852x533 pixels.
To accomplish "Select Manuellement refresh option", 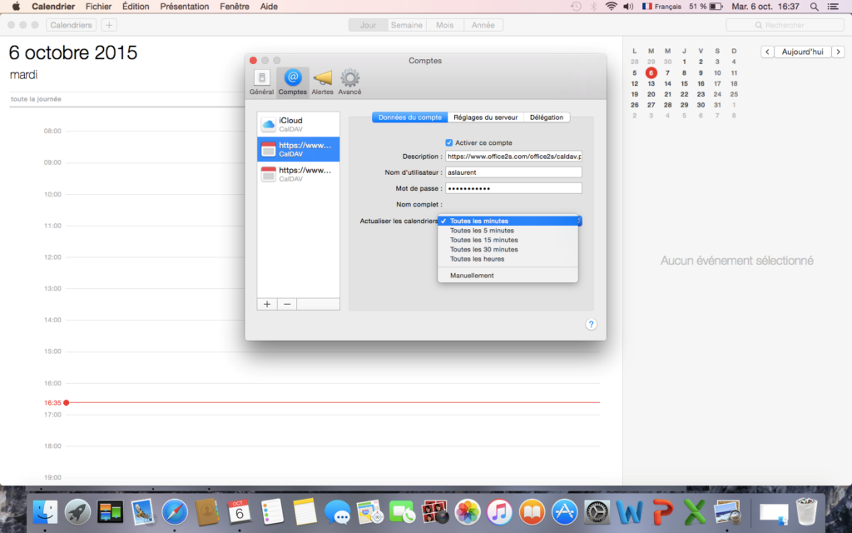I will click(x=472, y=276).
